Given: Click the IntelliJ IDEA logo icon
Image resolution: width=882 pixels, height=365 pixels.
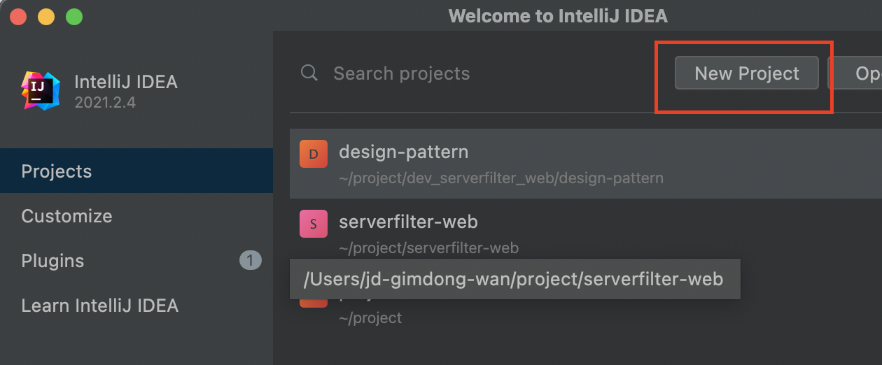Looking at the screenshot, I should 41,90.
